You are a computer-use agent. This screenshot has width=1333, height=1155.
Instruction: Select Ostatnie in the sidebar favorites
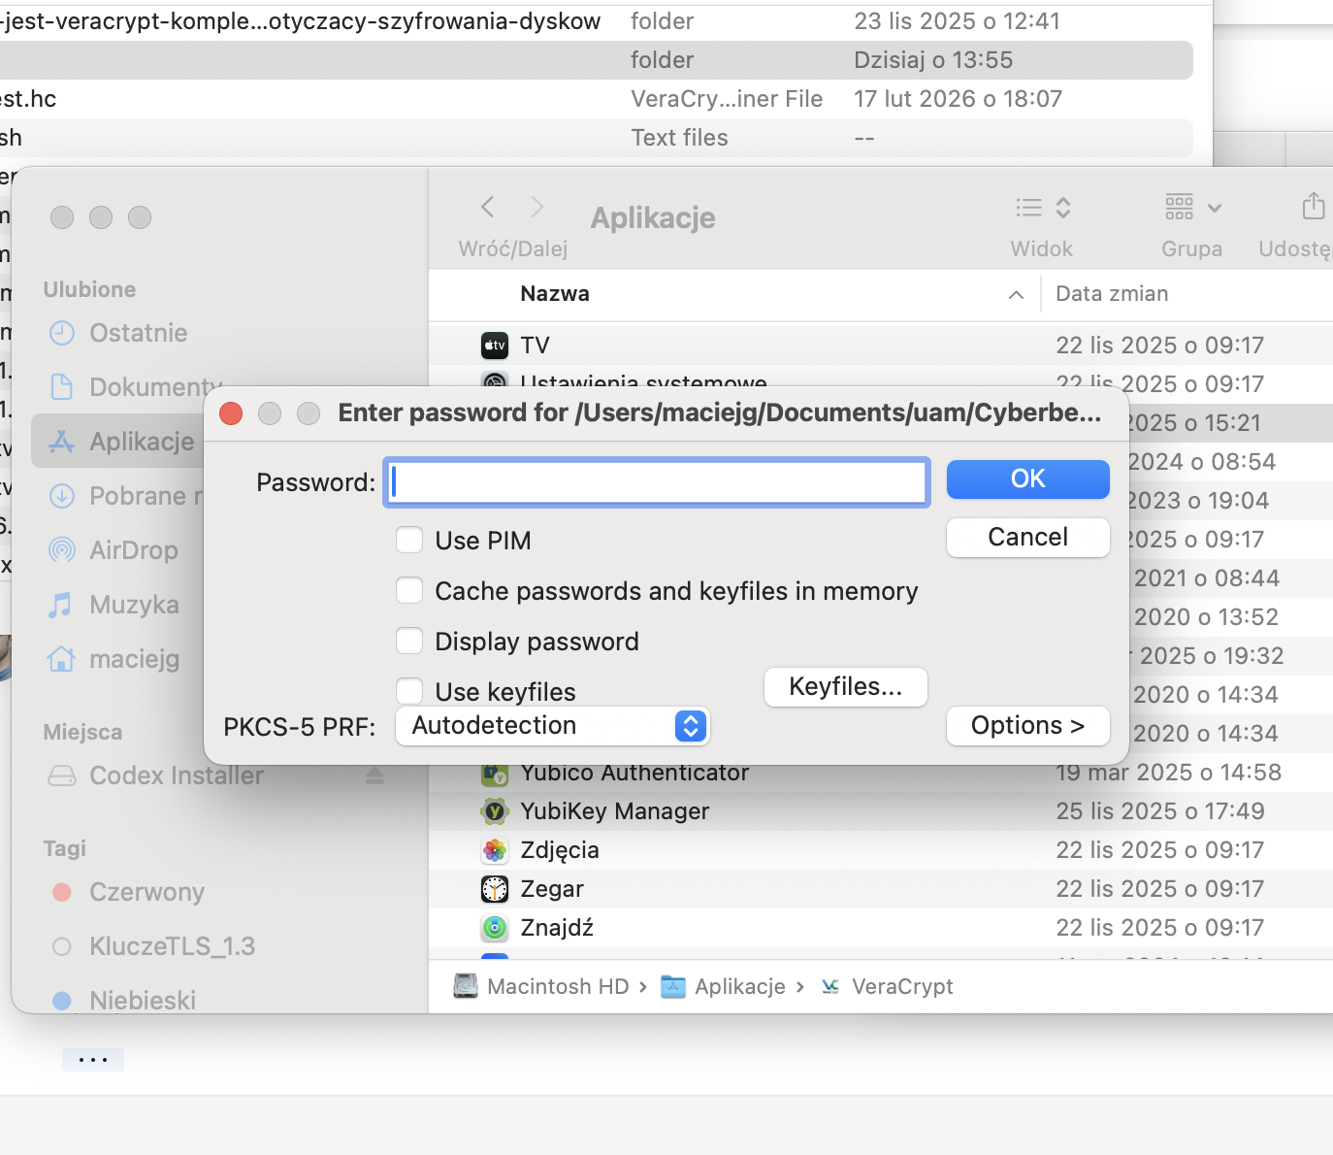tap(139, 333)
